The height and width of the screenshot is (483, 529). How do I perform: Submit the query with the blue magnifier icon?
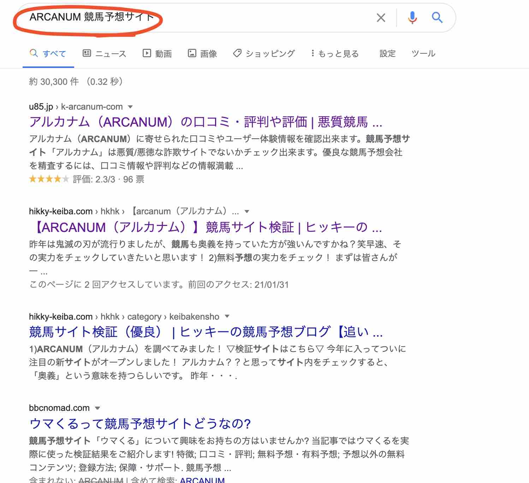pyautogui.click(x=437, y=17)
